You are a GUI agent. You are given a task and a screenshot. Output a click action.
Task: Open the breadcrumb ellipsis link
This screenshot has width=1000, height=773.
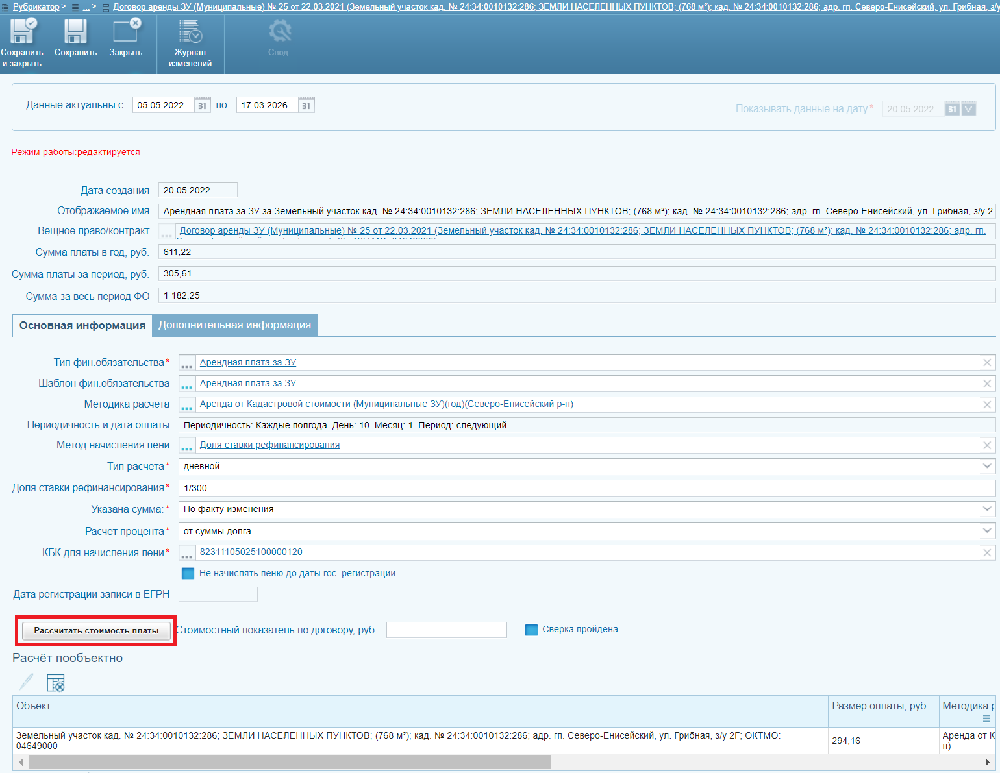click(86, 7)
